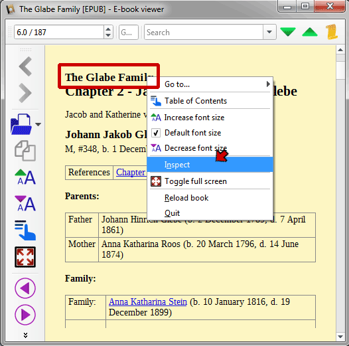Image resolution: width=349 pixels, height=346 pixels.
Task: Select Inspect in the context menu
Action: click(210, 165)
